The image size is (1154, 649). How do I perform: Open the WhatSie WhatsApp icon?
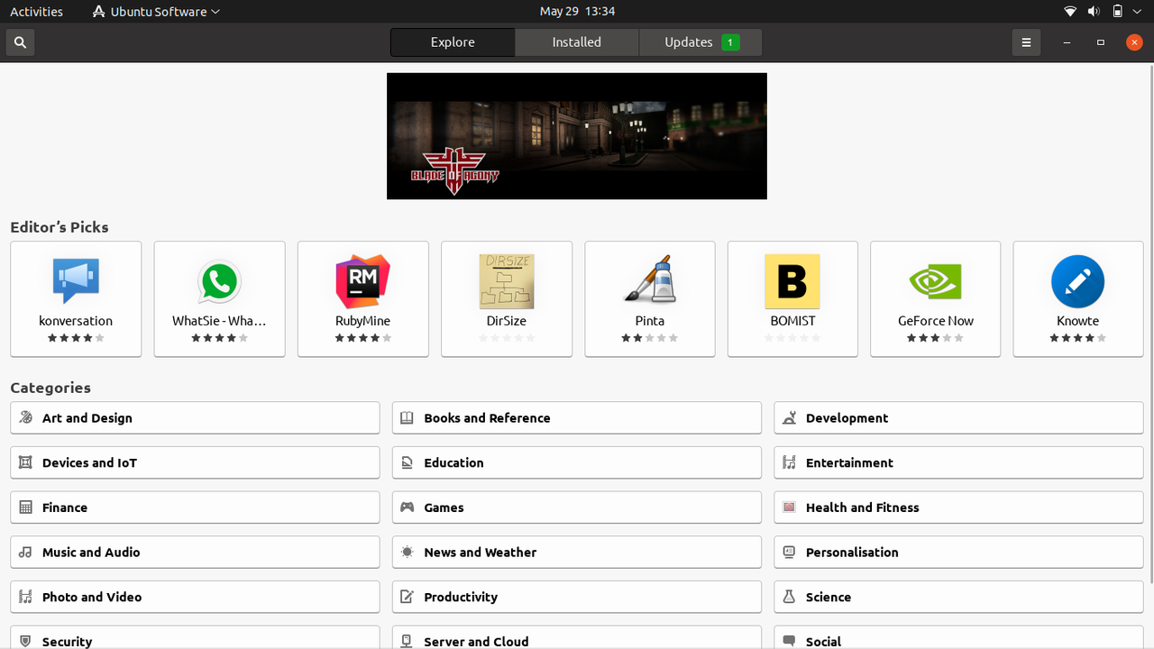click(219, 281)
